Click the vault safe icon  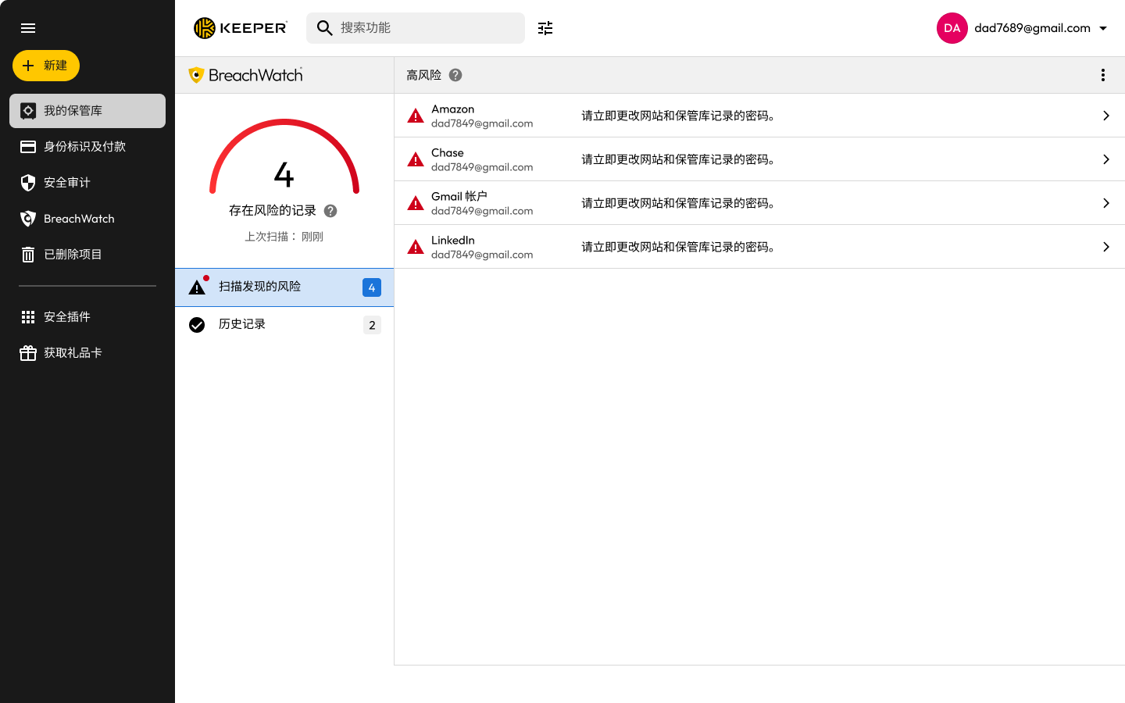click(28, 111)
